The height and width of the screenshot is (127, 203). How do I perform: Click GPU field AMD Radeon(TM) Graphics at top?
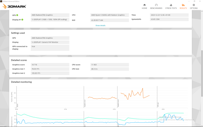pos(50,15)
